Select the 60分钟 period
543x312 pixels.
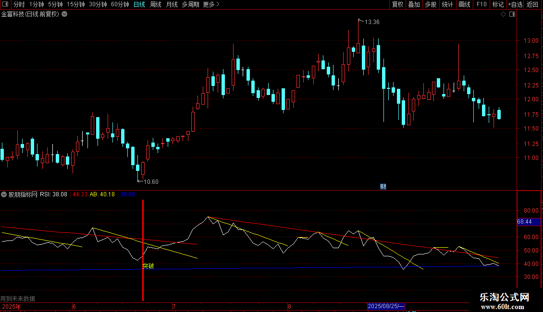pyautogui.click(x=120, y=4)
